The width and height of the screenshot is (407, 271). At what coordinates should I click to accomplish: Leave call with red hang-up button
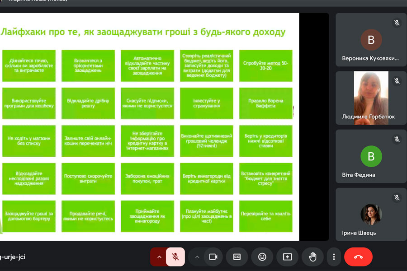[x=359, y=257]
